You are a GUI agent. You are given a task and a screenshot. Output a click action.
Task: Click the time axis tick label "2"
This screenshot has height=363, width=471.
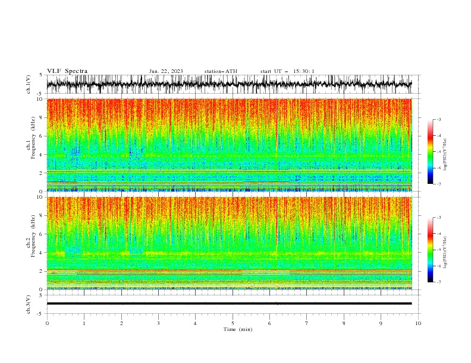click(x=121, y=323)
